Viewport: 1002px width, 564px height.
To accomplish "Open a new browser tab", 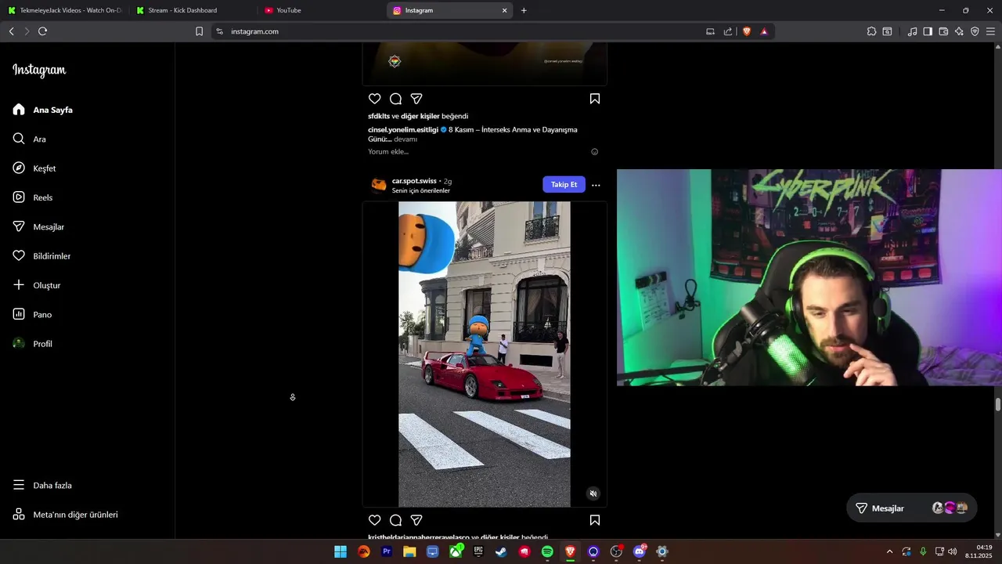I will 524,10.
